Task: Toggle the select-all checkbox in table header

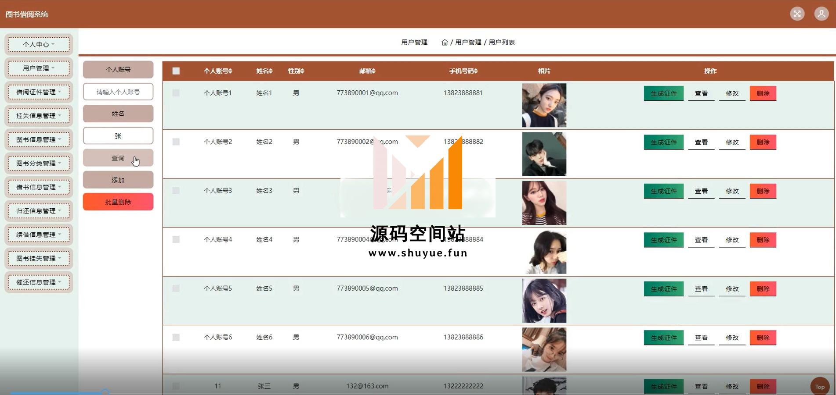Action: pyautogui.click(x=176, y=71)
